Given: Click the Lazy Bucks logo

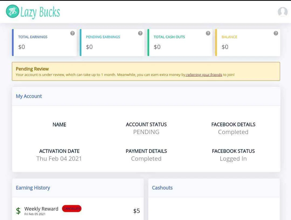Looking at the screenshot, I should pos(33,12).
